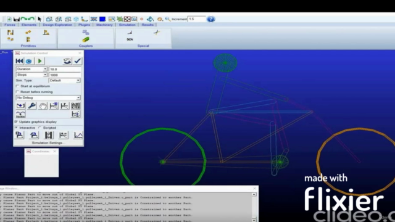Click the GCN general constraint icon
395x222 pixels.
[x=130, y=39]
